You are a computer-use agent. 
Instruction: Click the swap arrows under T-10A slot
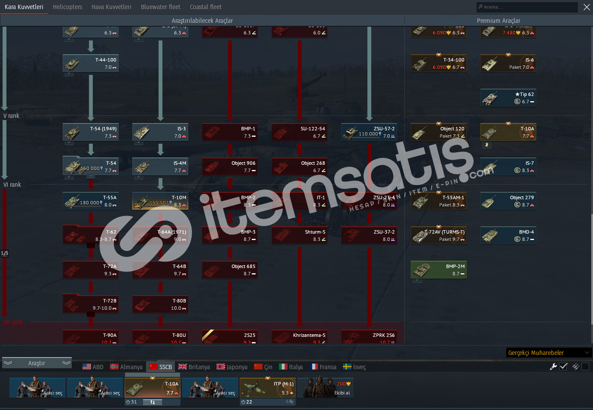[153, 402]
